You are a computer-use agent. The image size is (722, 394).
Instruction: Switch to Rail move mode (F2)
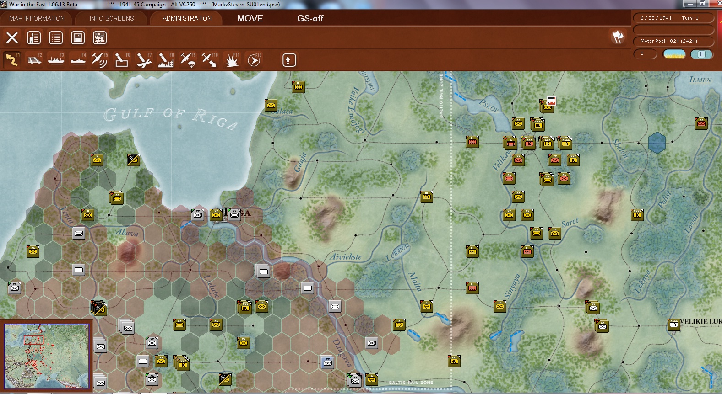click(x=34, y=60)
